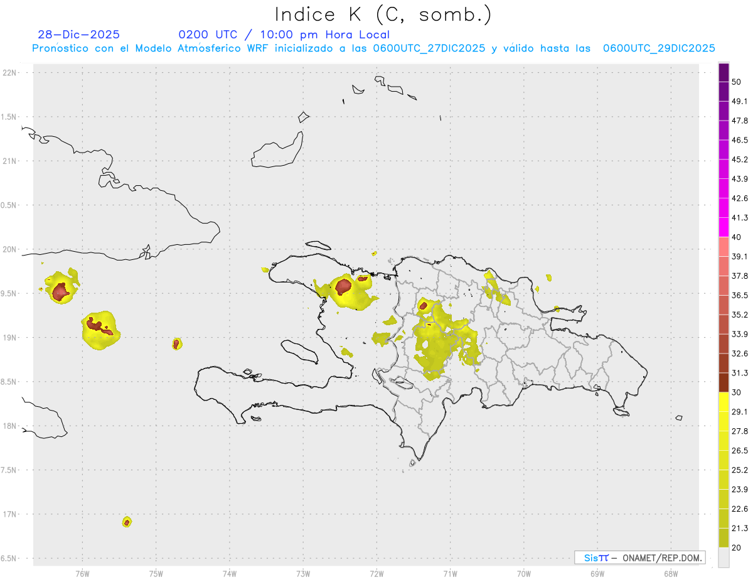Image resolution: width=753 pixels, height=582 pixels.
Task: Click the colorbar value 31.3
Action: point(740,373)
